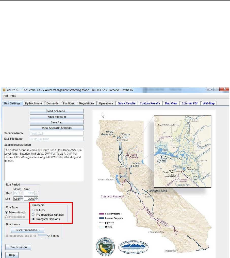Go to the Regulations tab
This screenshot has height=258, width=230.
pos(87,103)
